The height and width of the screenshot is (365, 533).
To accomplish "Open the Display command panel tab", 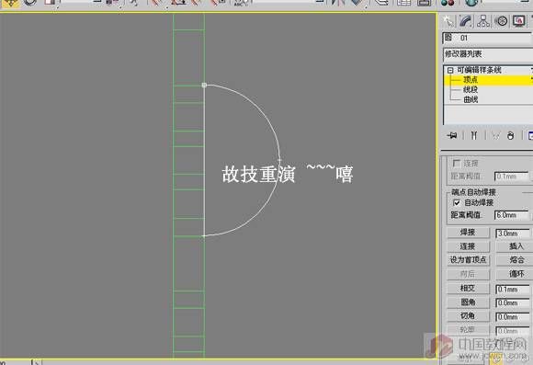I will [x=518, y=21].
